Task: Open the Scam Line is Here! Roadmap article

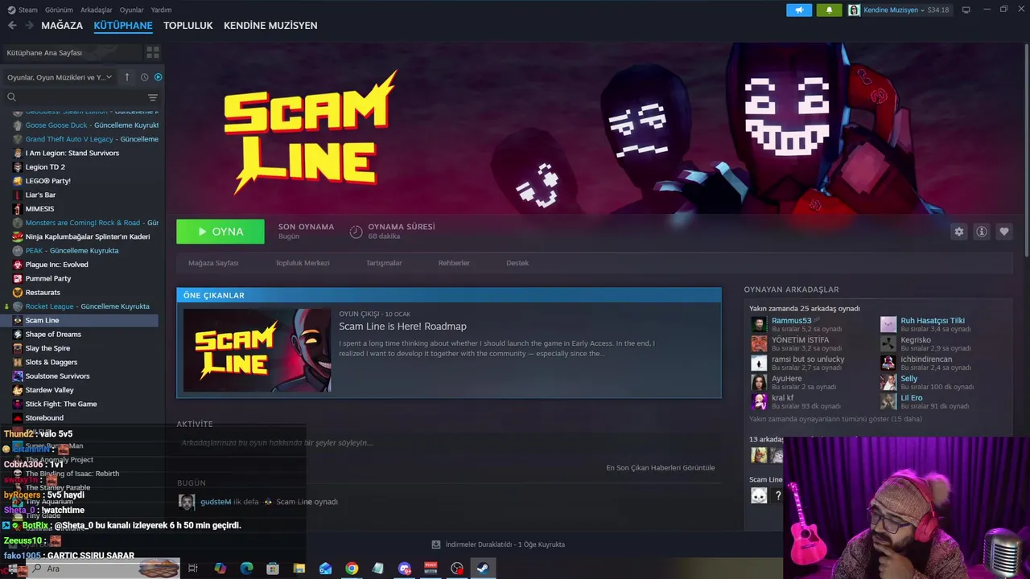Action: [402, 326]
